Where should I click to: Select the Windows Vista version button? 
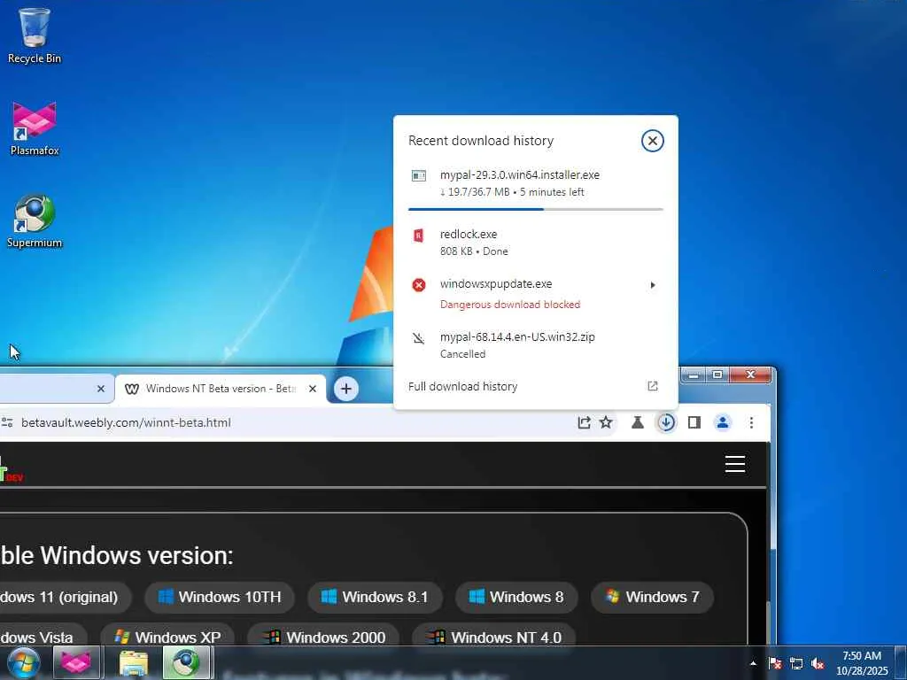43,635
